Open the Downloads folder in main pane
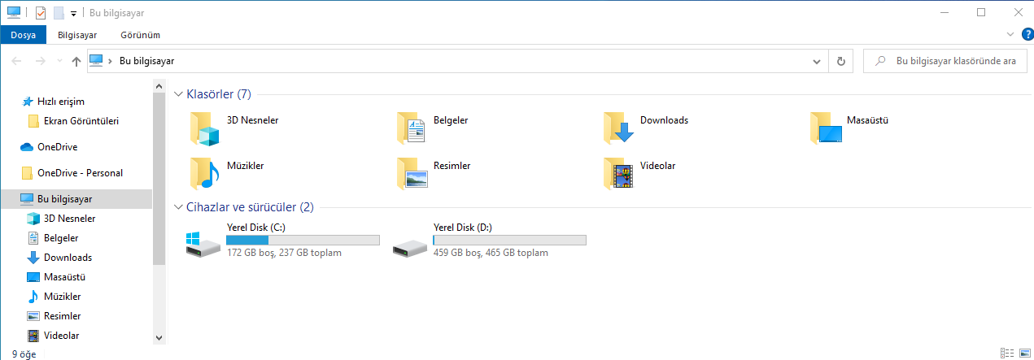Screen dimensions: 1034x360 [646, 128]
